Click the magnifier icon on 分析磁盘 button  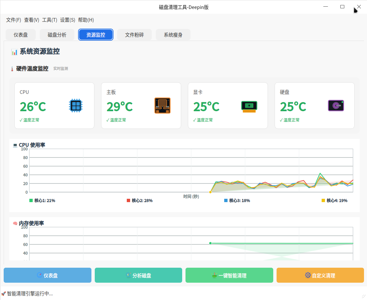[128, 275]
